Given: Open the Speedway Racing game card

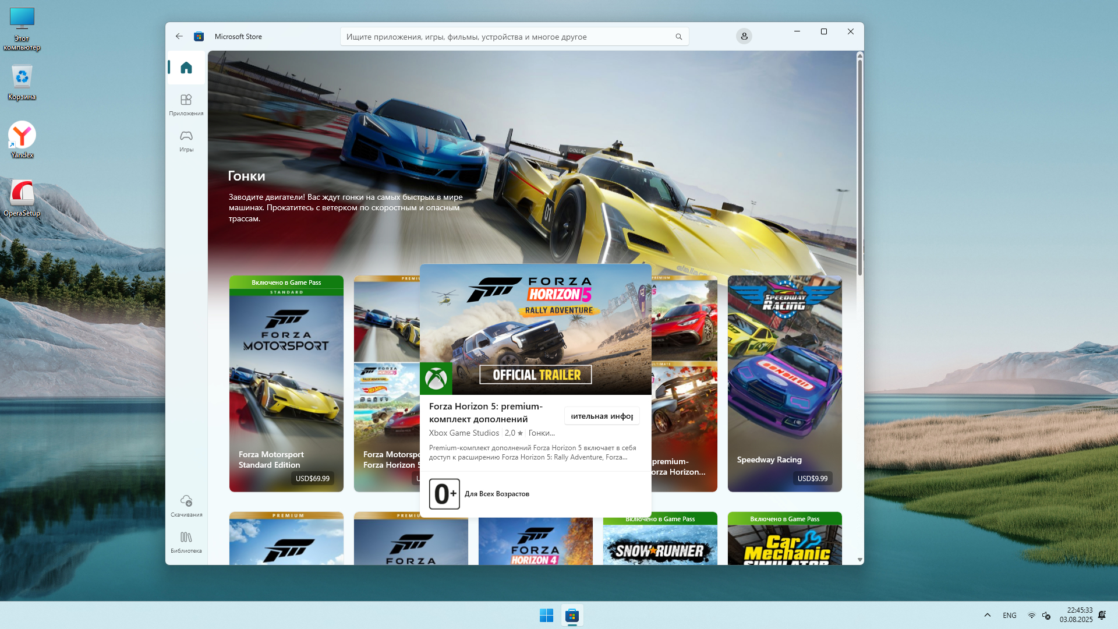Looking at the screenshot, I should (784, 384).
